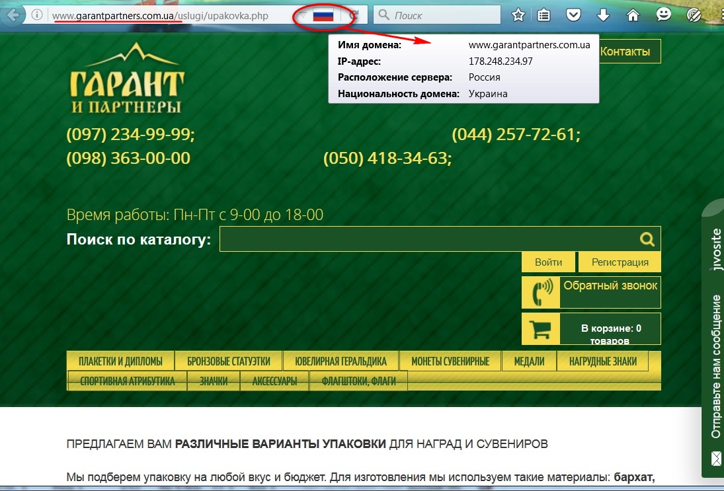
Task: Select the Медали menu item
Action: [x=529, y=361]
